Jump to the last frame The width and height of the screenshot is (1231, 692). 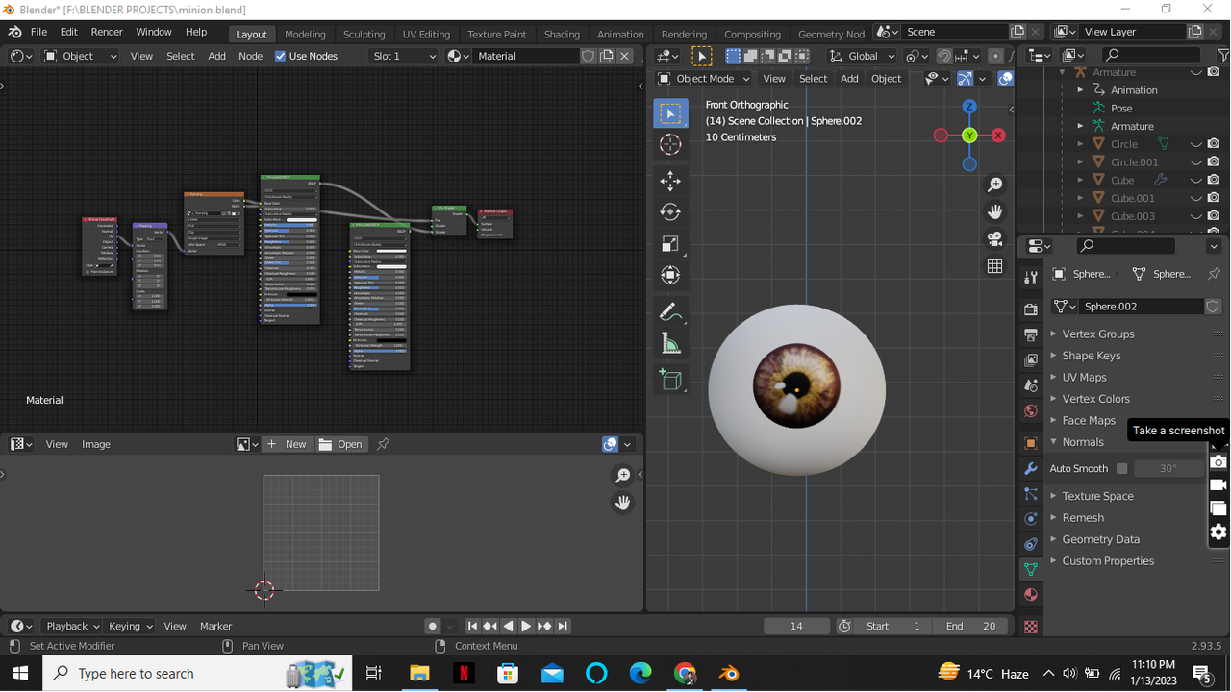(563, 626)
